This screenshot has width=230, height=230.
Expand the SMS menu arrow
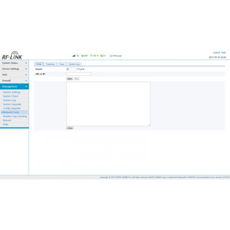tap(26, 75)
